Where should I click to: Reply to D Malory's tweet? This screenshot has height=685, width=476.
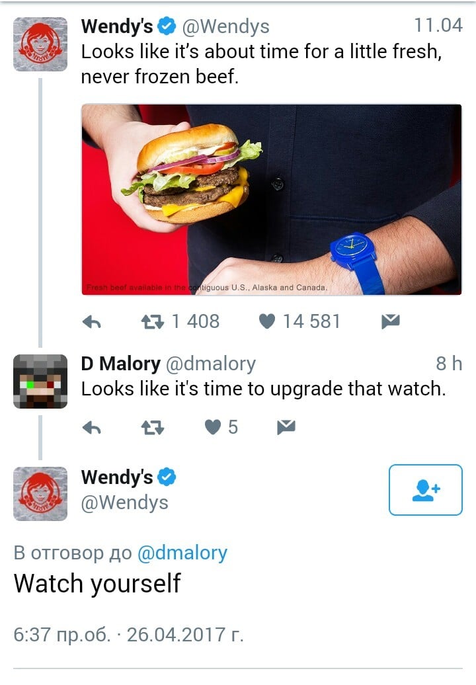click(92, 428)
